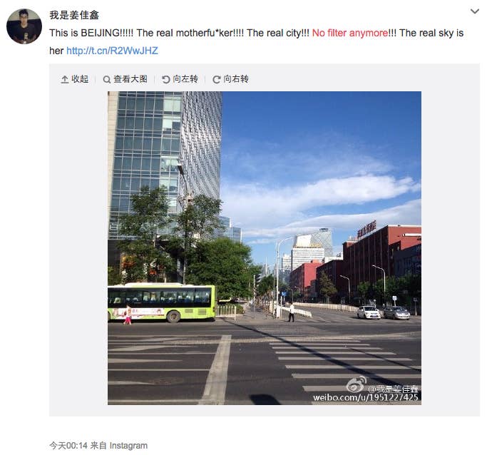Expand the post options chevron menu
The image size is (487, 455).
475,11
